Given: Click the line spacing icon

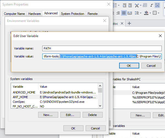Looking at the screenshot, I should [x=137, y=13].
